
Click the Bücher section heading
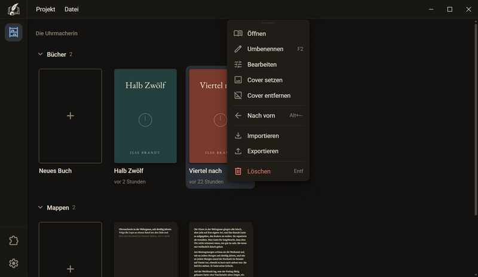56,54
